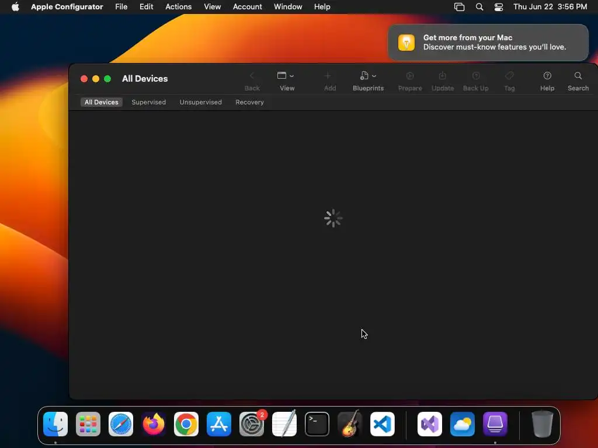Launch Firefox from the Dock
This screenshot has width=598, height=448.
click(154, 424)
